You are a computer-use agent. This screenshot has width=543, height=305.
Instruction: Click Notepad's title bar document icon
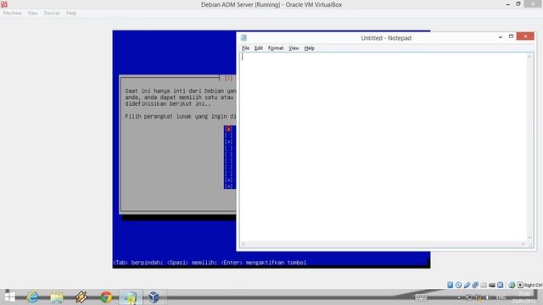click(x=244, y=37)
